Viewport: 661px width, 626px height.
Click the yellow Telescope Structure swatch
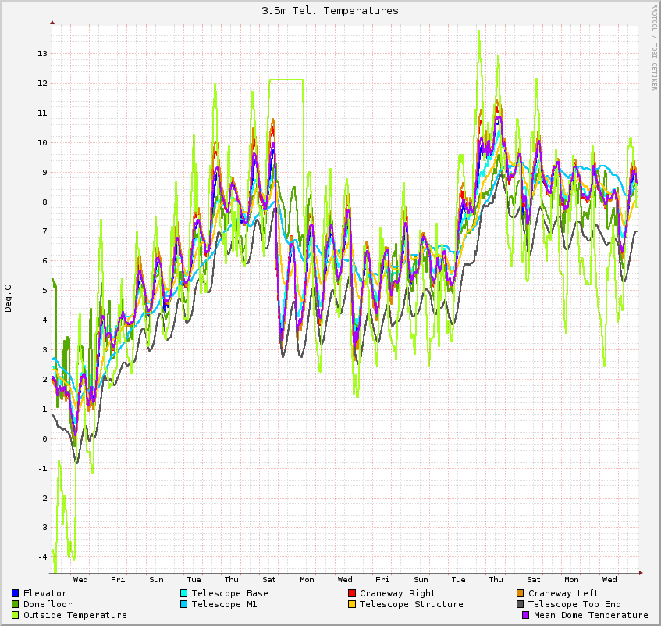352,604
